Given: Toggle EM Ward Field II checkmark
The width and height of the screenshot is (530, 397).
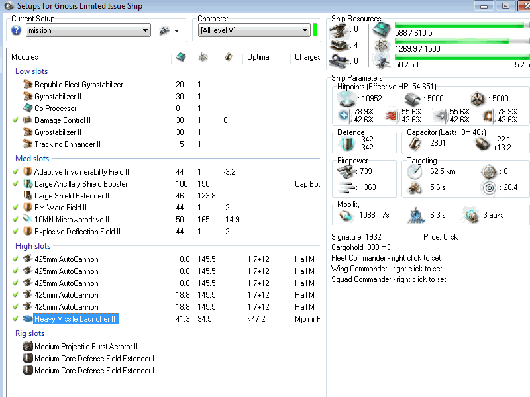Looking at the screenshot, I should 15,208.
